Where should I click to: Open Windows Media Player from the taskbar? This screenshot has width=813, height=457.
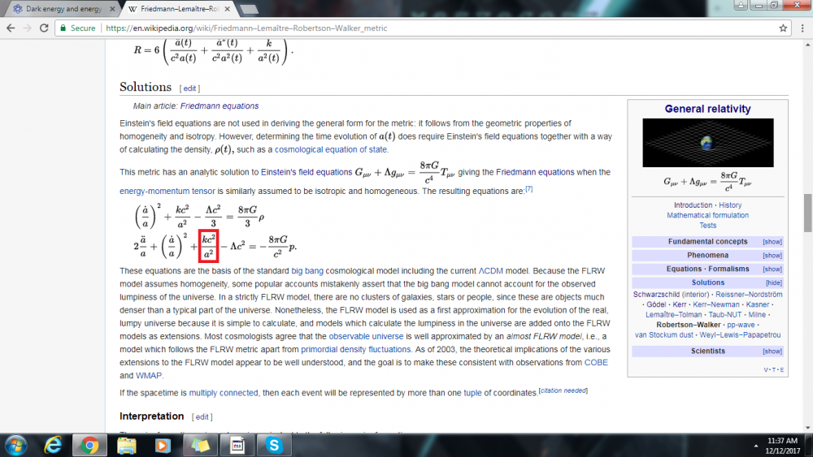[163, 445]
